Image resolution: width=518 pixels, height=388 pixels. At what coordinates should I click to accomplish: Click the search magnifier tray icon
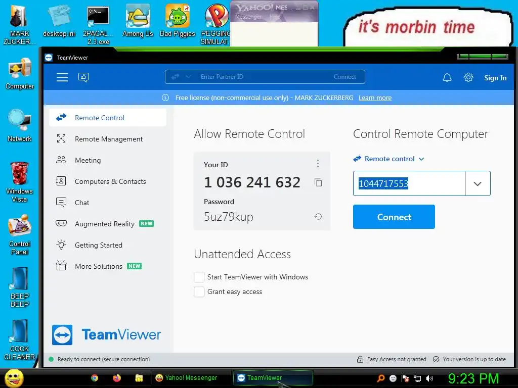coord(381,378)
